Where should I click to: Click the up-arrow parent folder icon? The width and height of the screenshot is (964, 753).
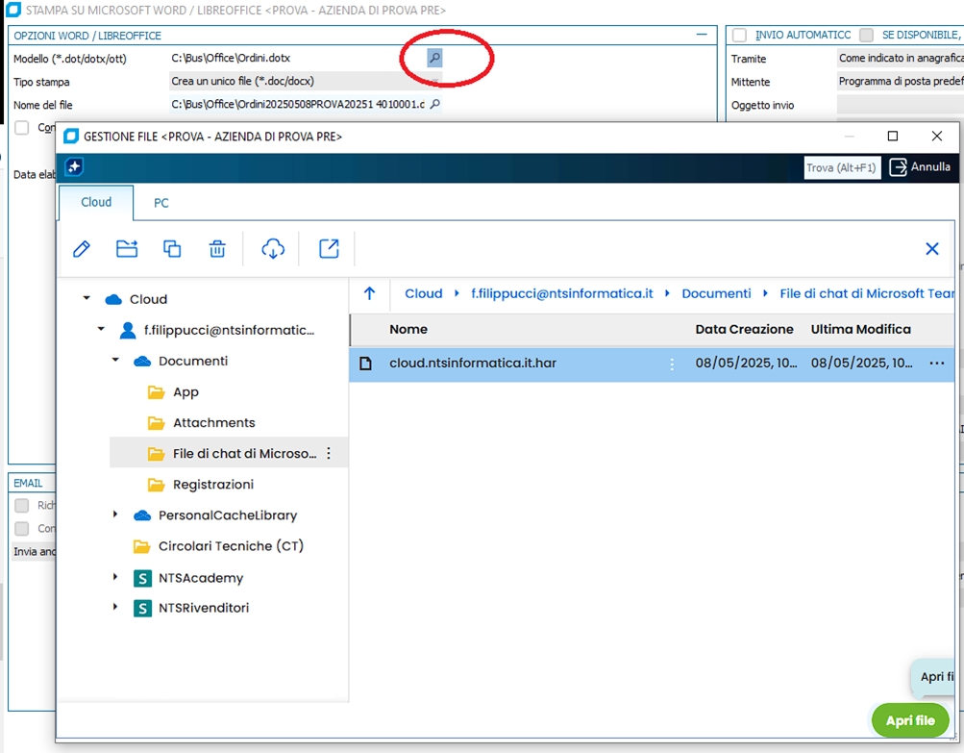[x=370, y=294]
